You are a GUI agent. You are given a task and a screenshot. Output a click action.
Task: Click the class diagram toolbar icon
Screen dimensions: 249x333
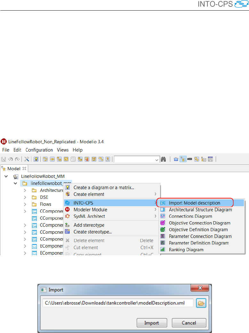[59, 159]
